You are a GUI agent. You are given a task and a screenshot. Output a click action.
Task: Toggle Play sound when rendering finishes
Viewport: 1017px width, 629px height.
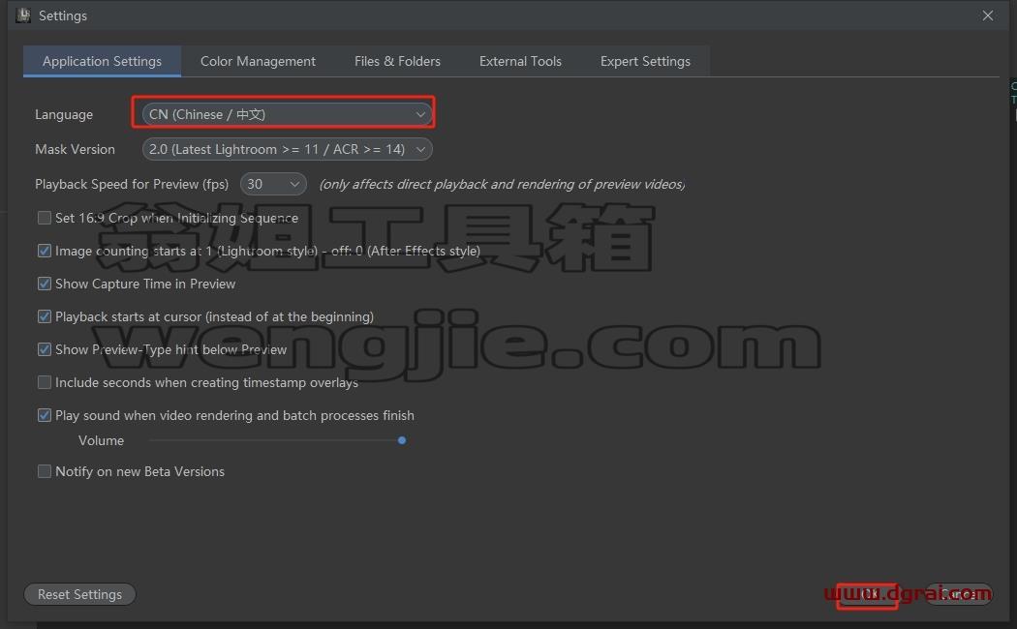click(x=45, y=415)
